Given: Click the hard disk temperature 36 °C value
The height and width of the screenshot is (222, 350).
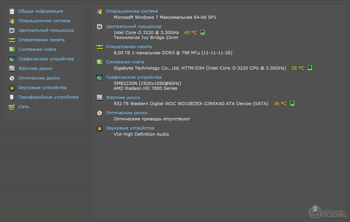Looking at the screenshot, I should [x=280, y=104].
